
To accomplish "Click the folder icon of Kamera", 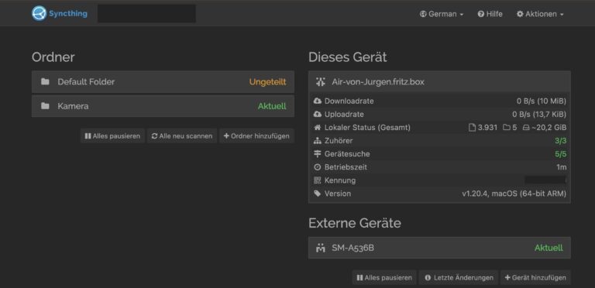I will [x=45, y=106].
